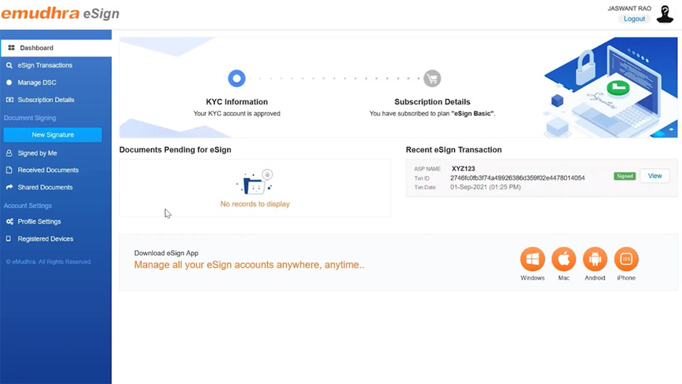
Task: Open eSign Transactions in sidebar
Action: pyautogui.click(x=45, y=65)
